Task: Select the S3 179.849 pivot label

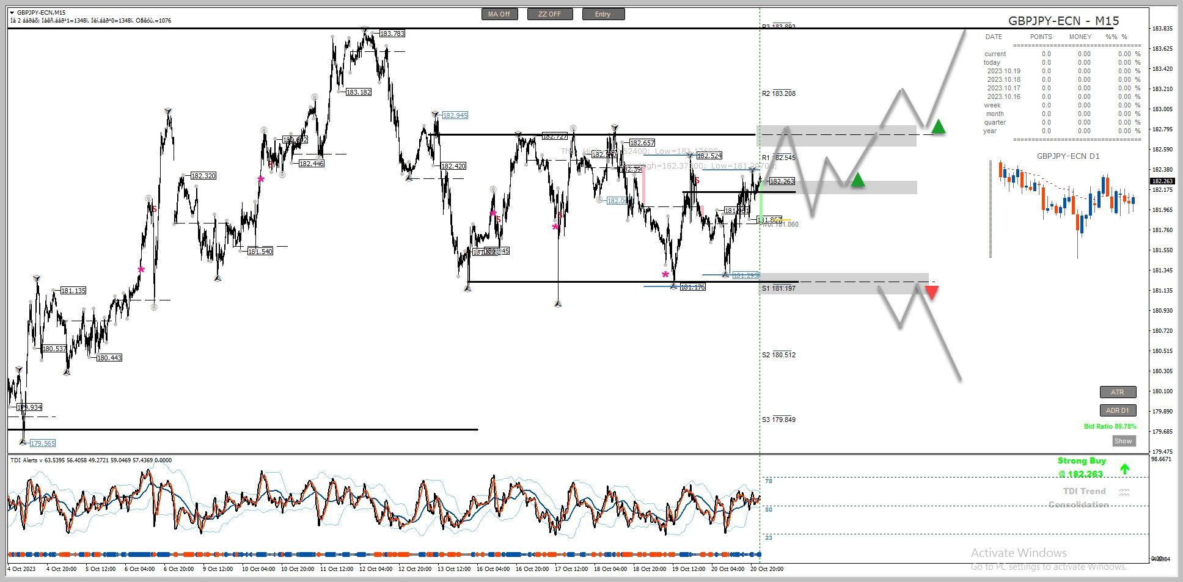Action: tap(778, 420)
